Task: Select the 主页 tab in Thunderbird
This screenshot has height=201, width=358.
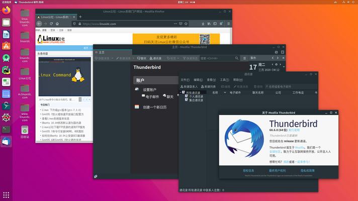Action: (113, 52)
